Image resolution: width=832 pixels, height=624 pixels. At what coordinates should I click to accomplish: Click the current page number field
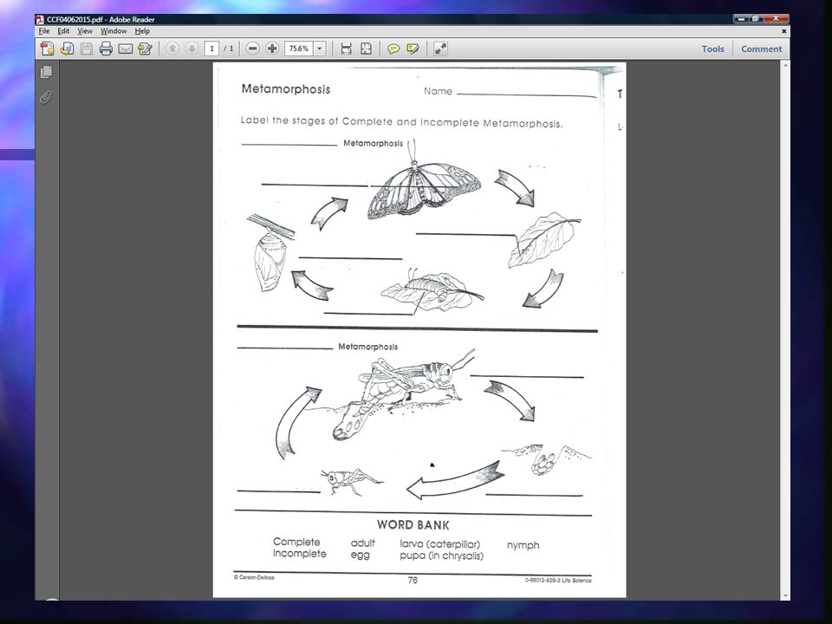tap(211, 49)
